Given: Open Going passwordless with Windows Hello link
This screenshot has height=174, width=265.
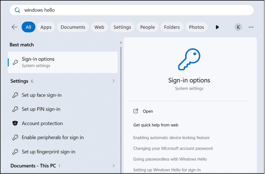Looking at the screenshot, I should (x=170, y=159).
